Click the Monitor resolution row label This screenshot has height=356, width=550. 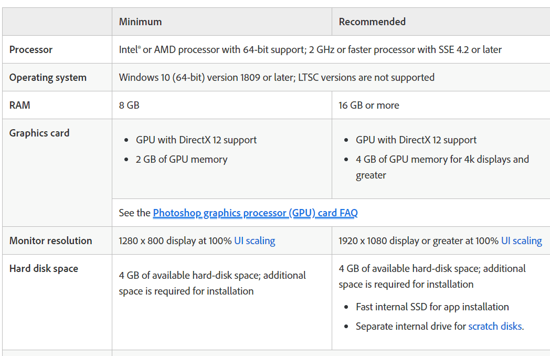pos(50,240)
